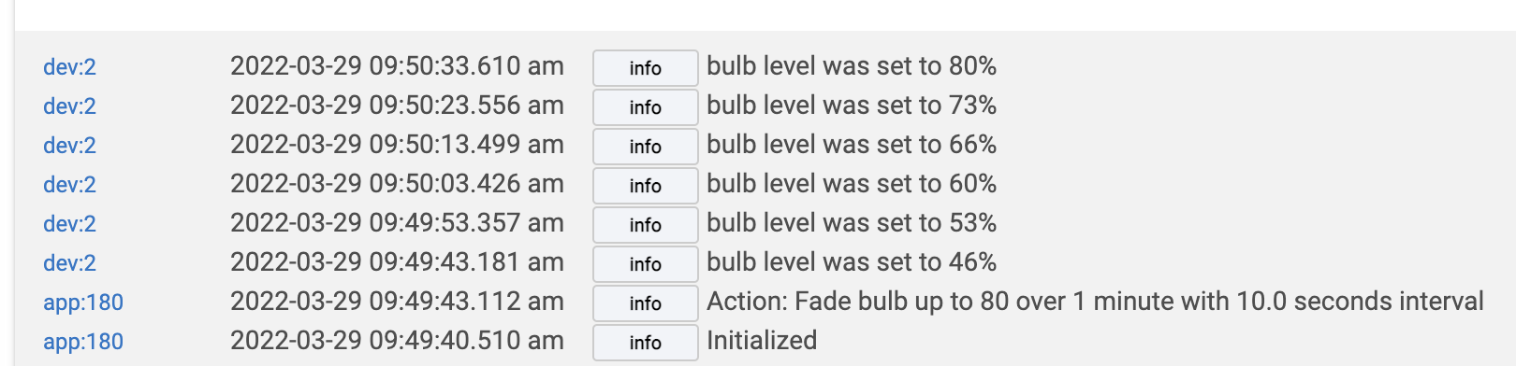Open the dev:2 link for 53% entry
The width and height of the screenshot is (1516, 366).
pyautogui.click(x=69, y=224)
